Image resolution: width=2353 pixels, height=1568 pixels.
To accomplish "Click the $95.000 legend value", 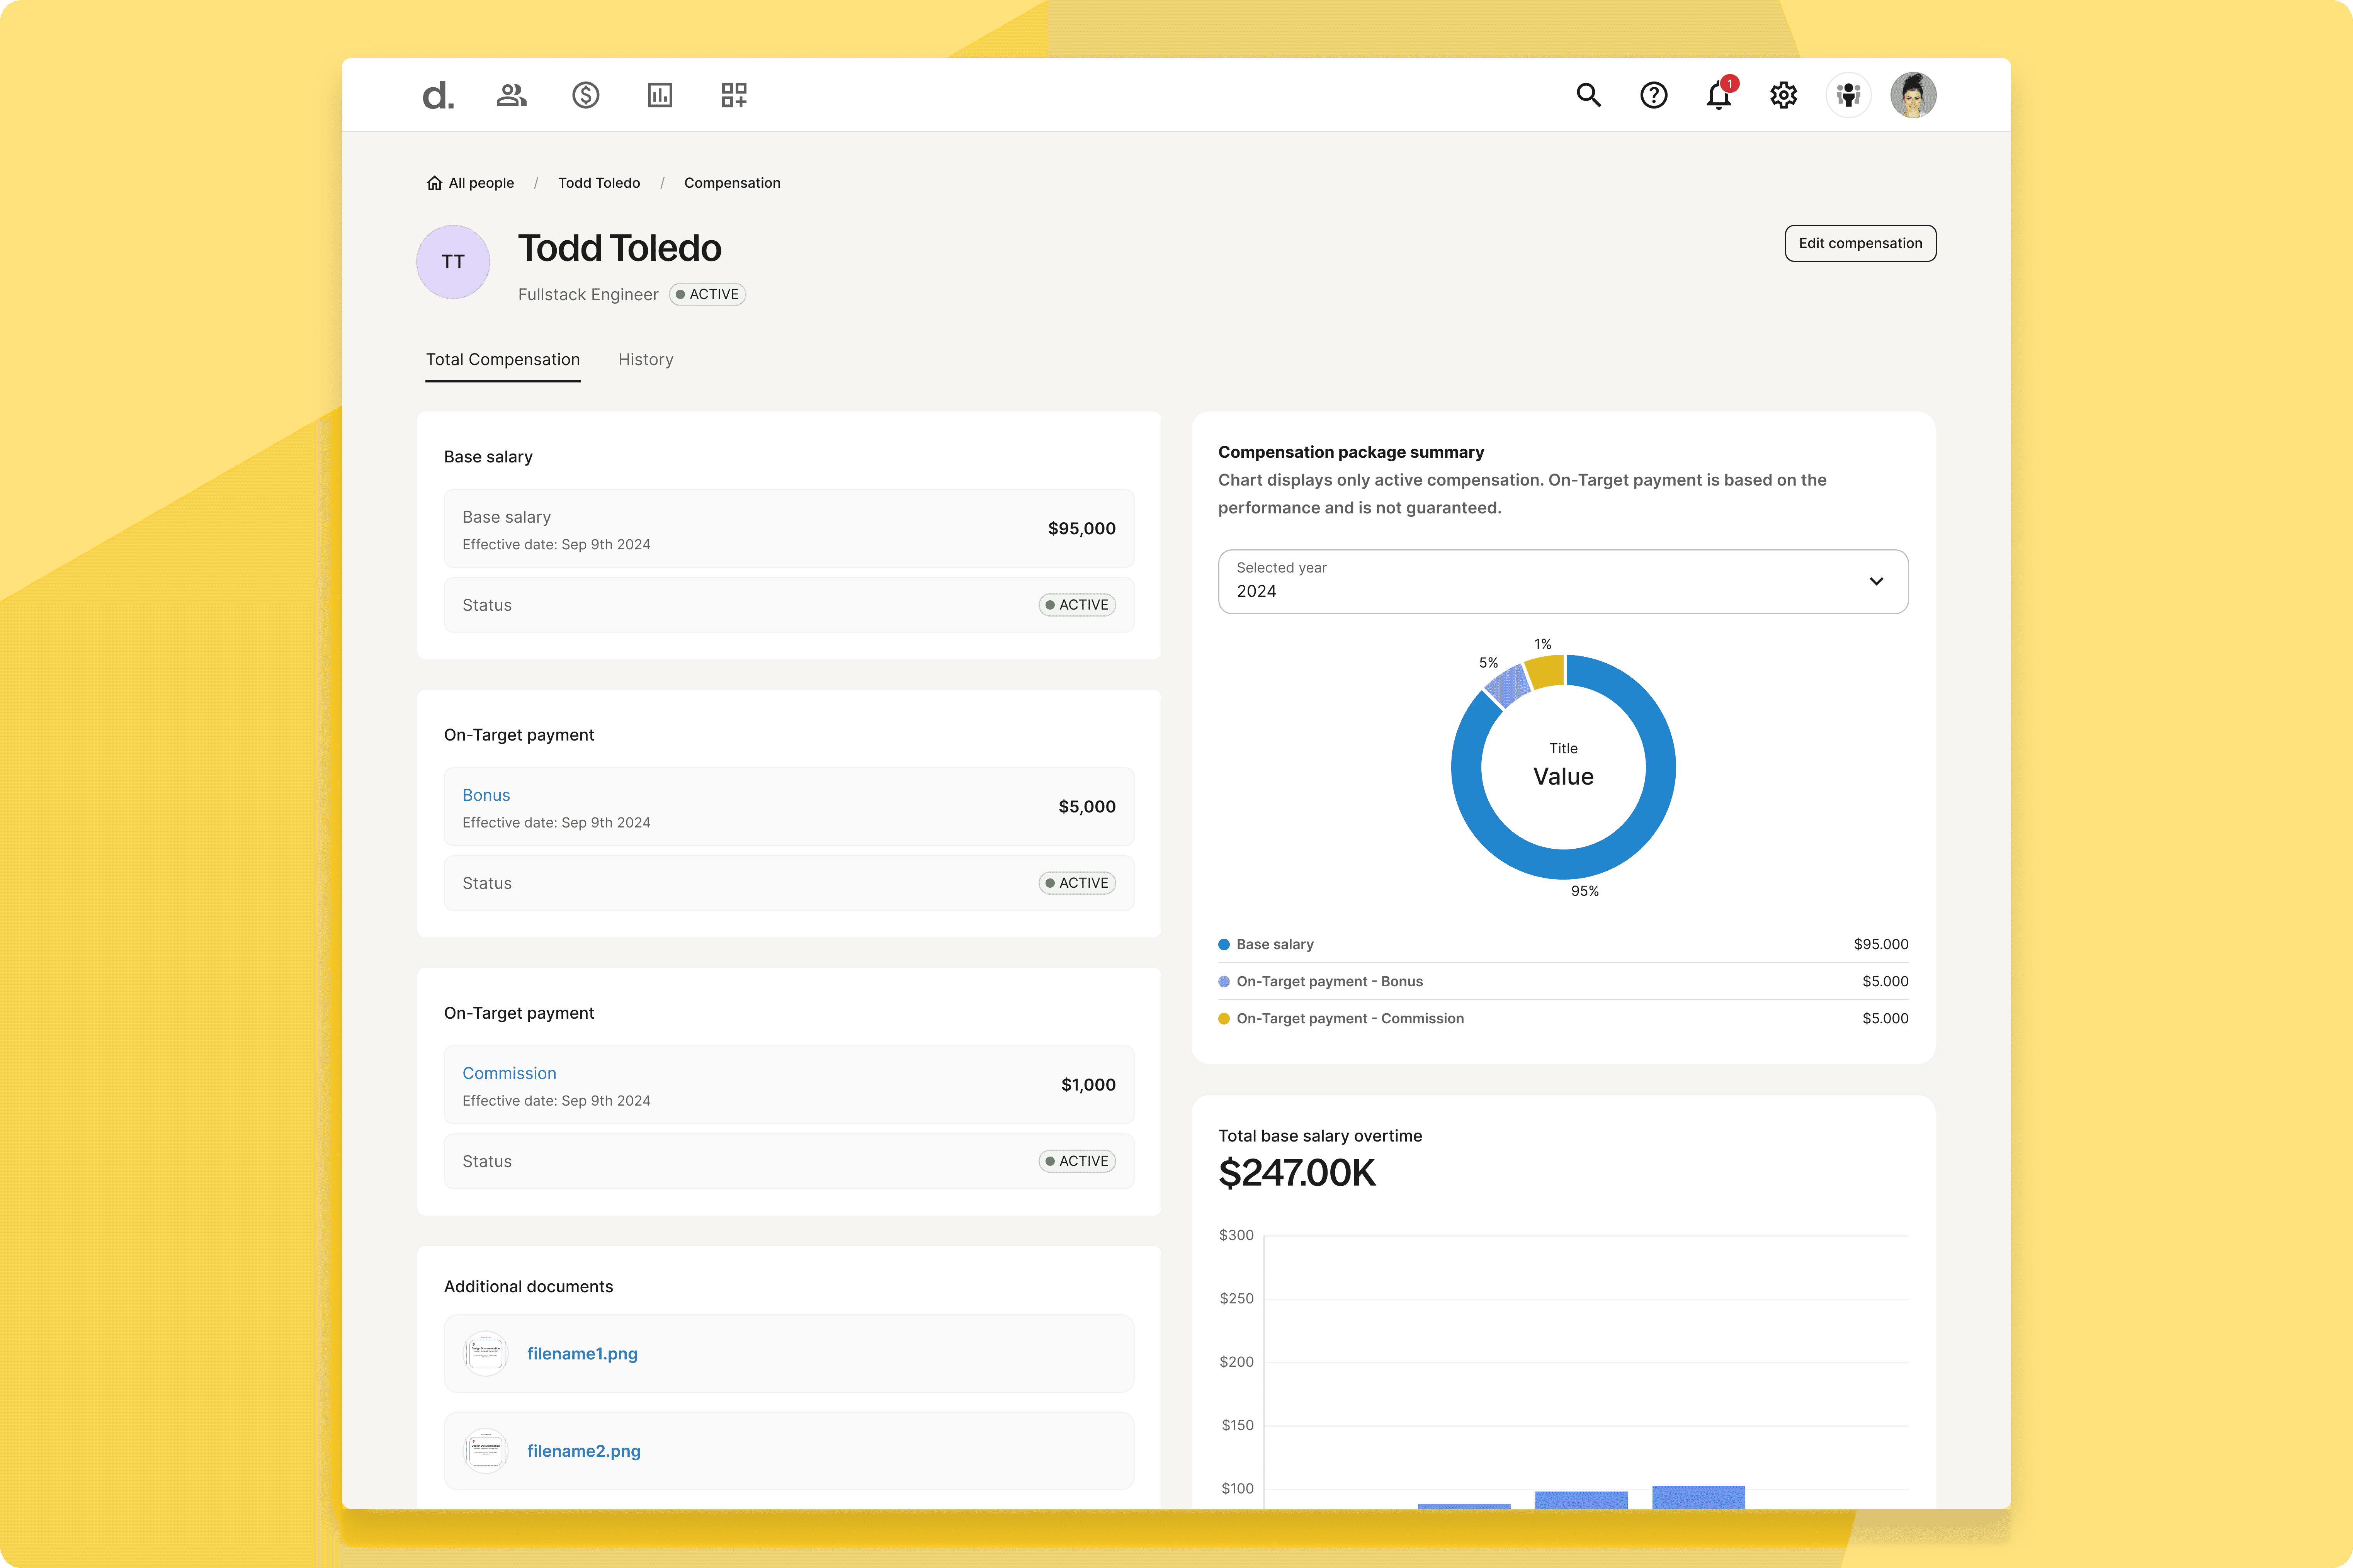I will [1880, 945].
